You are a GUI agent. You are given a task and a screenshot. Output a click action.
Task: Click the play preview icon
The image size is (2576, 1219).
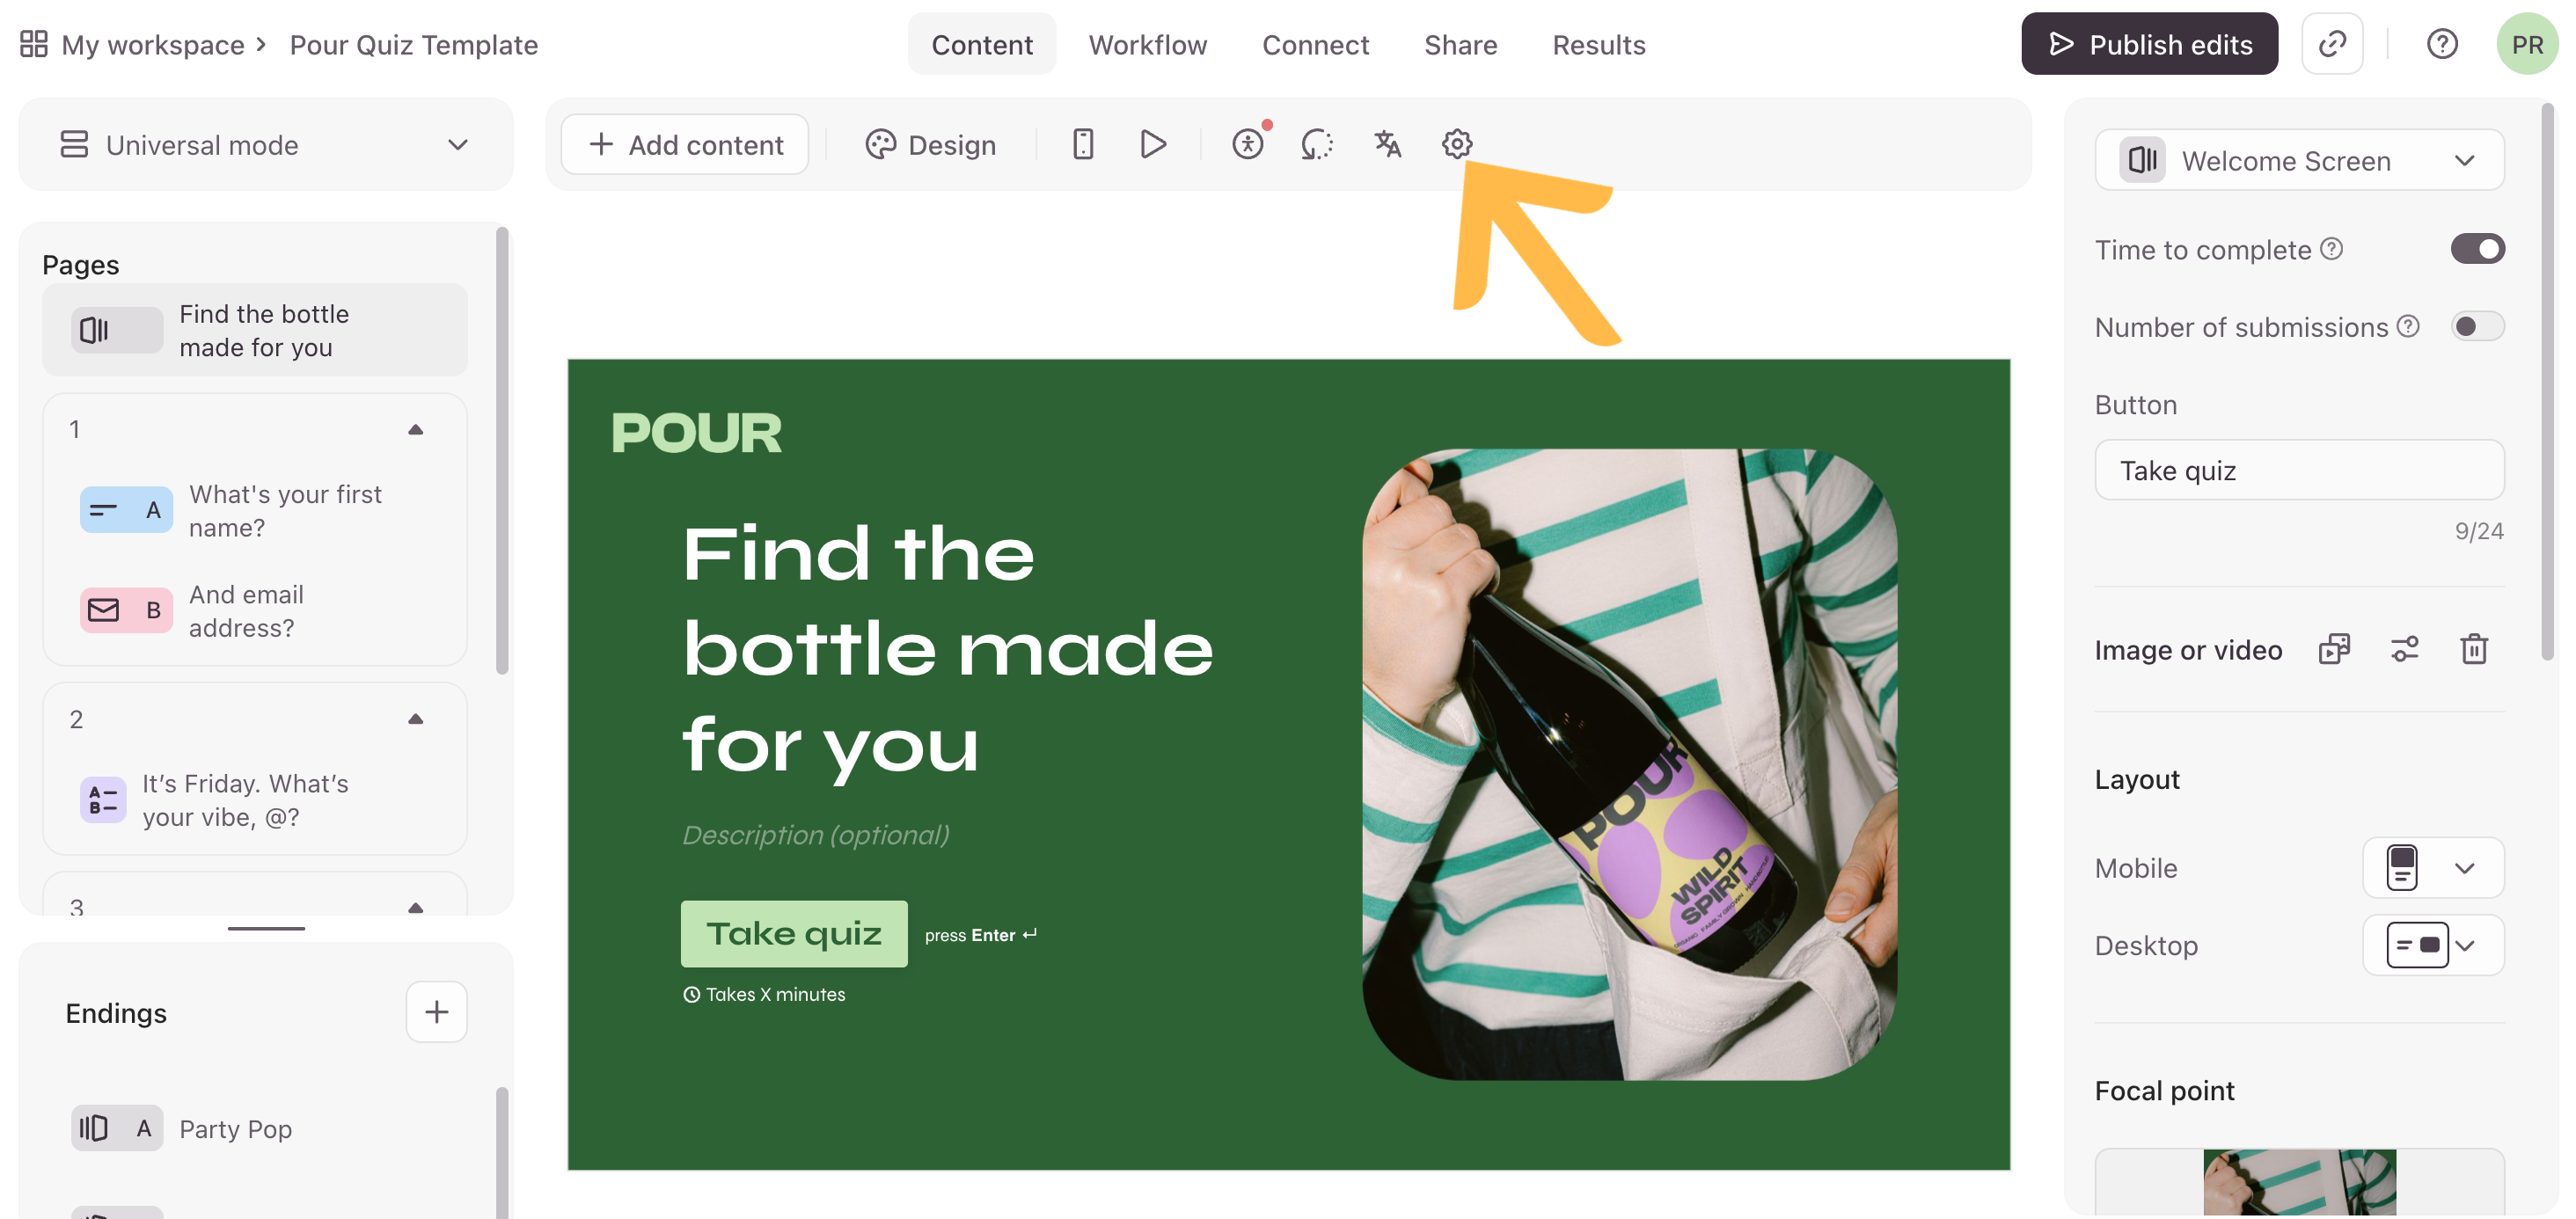click(1153, 144)
